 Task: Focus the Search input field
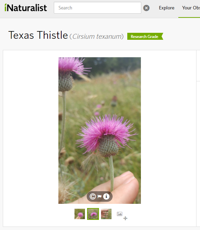point(98,8)
